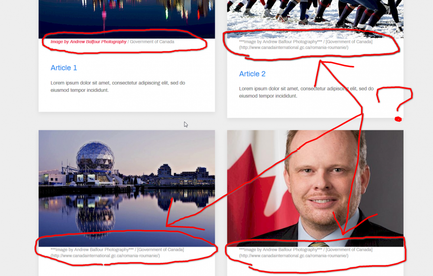Click the Article 1 lorem ipsum description
Image resolution: width=433 pixels, height=276 pixels.
pyautogui.click(x=118, y=87)
